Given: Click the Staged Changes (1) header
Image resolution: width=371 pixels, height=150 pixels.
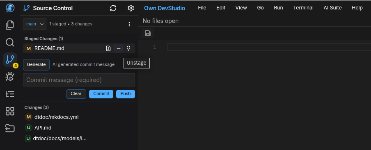Looking at the screenshot, I should tap(44, 39).
